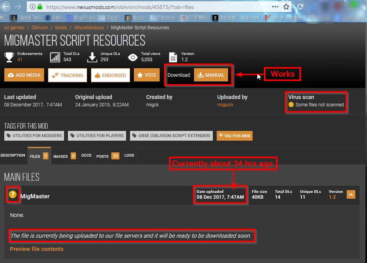Open the page actions three-dot menu
The width and height of the screenshot is (367, 263).
(275, 7)
